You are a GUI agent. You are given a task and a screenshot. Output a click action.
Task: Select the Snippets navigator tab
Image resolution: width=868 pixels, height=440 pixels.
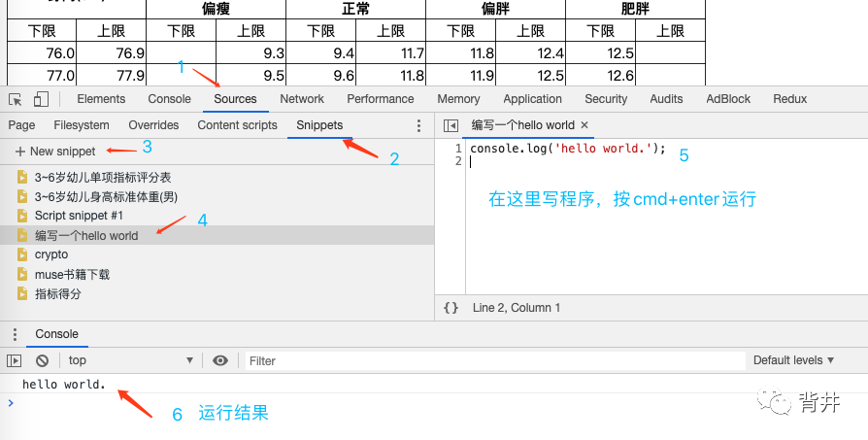pyautogui.click(x=319, y=125)
